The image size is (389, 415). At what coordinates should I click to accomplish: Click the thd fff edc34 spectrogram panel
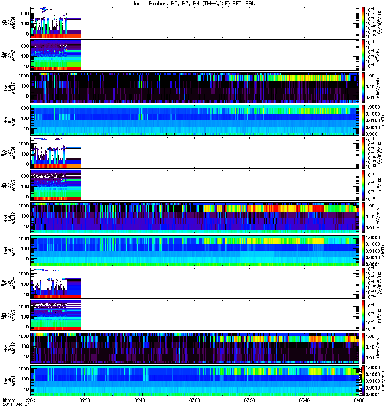click(195, 153)
